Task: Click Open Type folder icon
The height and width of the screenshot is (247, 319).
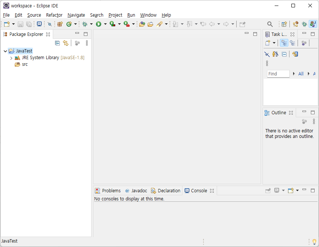Action: tap(142, 24)
